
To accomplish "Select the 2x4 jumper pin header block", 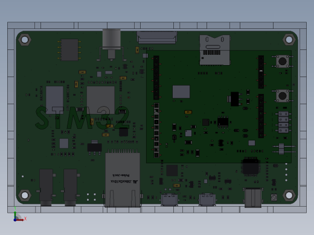I will (283, 122).
